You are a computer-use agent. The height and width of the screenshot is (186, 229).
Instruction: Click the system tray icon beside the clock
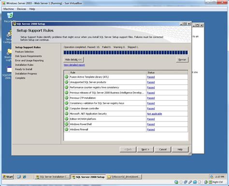[x=212, y=177]
